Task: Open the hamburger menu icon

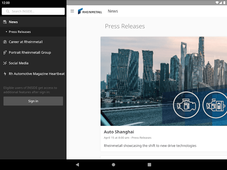Action: (72, 11)
